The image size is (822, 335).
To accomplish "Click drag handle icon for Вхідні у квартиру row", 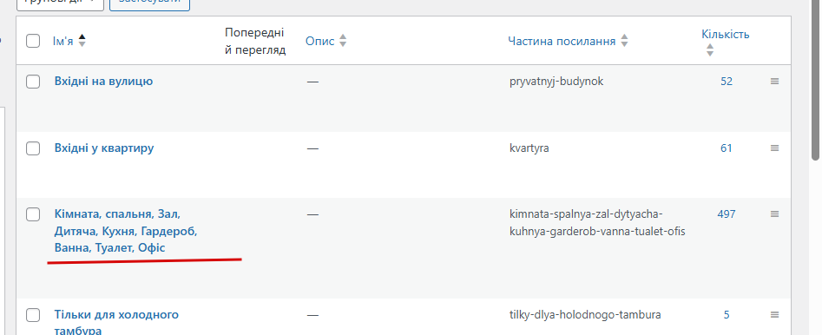I will tap(774, 148).
